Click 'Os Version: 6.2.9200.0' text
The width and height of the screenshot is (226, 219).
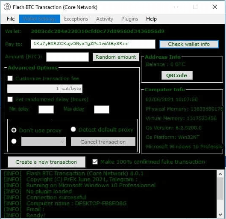(173, 128)
